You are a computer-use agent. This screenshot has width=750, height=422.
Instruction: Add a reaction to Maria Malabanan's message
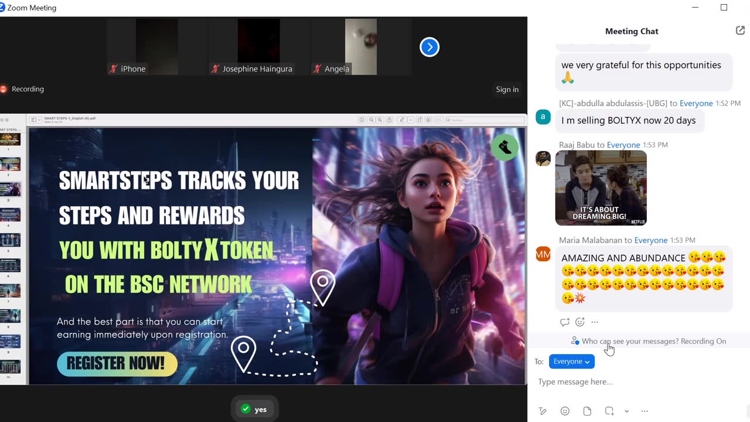point(580,322)
